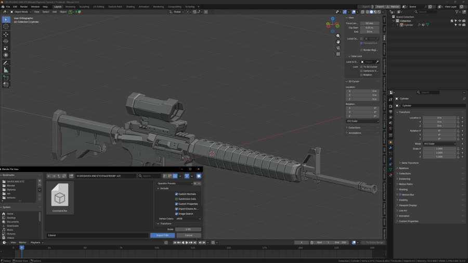The image size is (468, 263).
Task: Open the Object Mode dropdown
Action: (x=21, y=12)
